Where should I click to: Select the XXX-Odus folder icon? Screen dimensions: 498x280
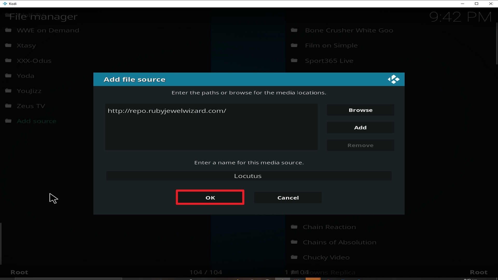[8, 60]
